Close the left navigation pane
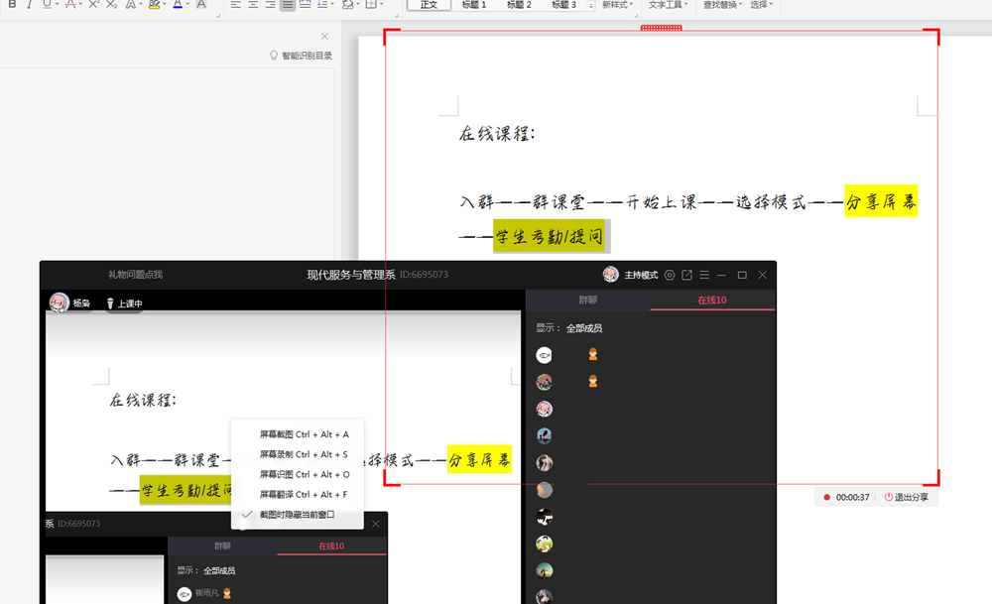Viewport: 992px width, 604px height. pyautogui.click(x=324, y=37)
